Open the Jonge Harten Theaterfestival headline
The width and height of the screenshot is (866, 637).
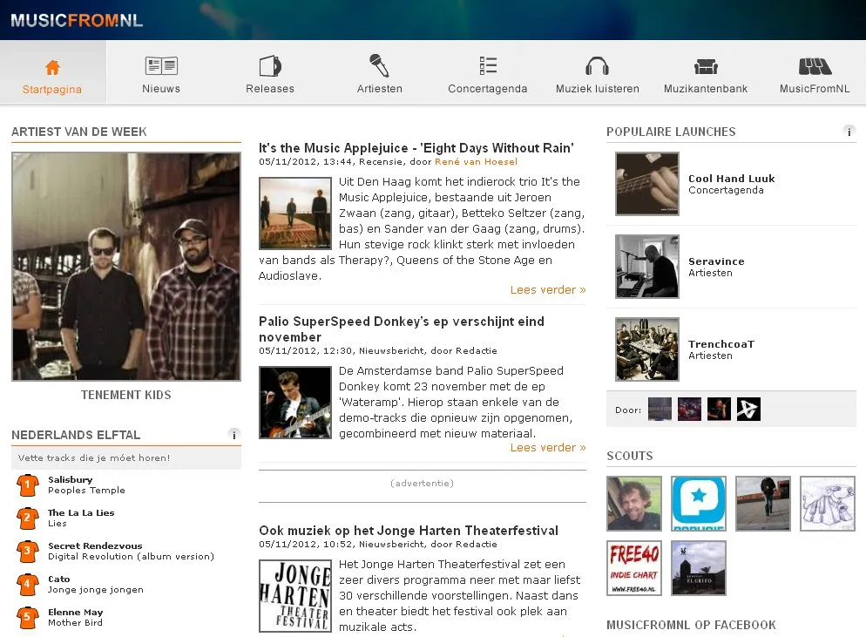(x=408, y=530)
